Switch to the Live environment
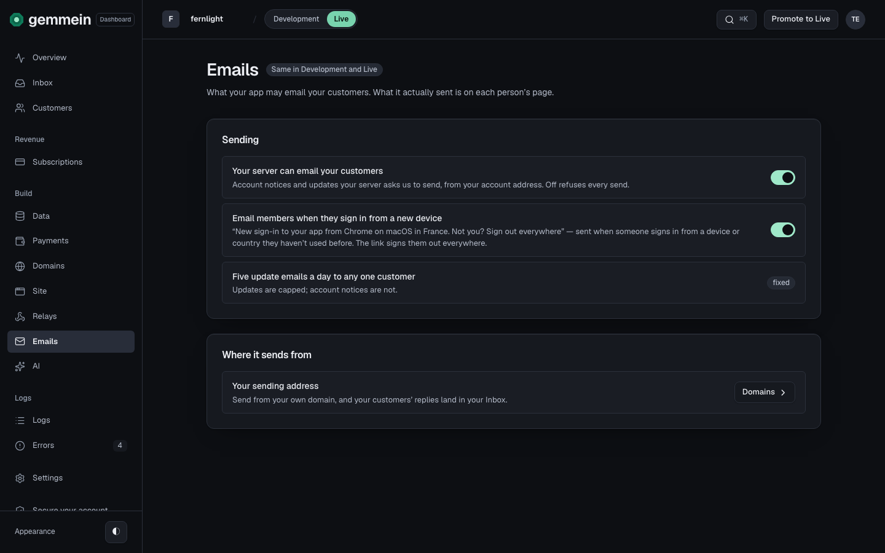 pyautogui.click(x=341, y=19)
